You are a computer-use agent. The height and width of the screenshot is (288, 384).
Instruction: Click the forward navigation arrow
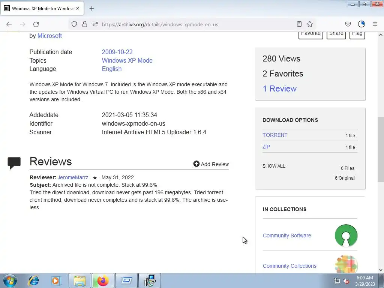coord(22,24)
